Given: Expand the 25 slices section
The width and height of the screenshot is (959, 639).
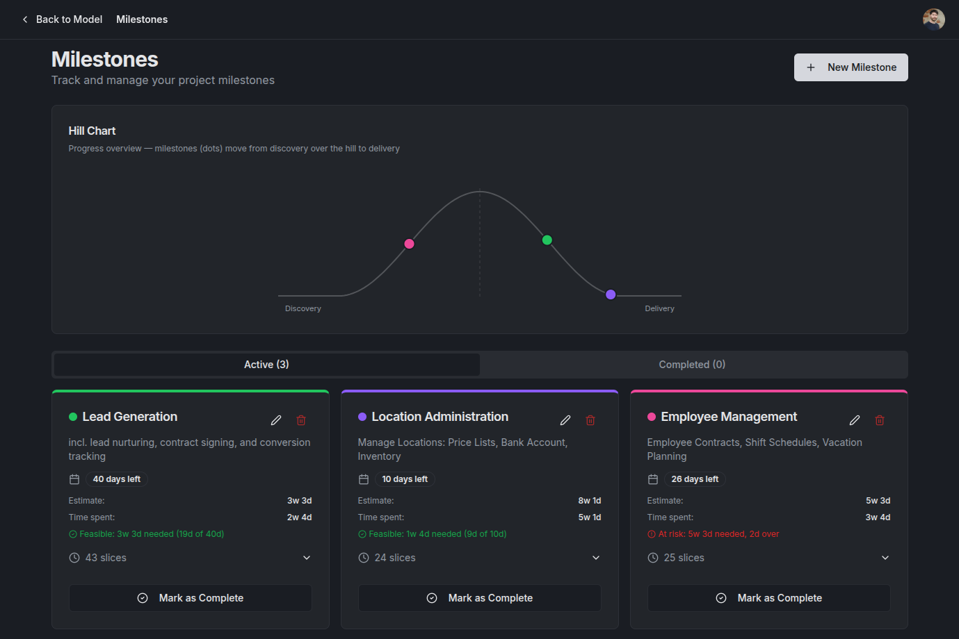Looking at the screenshot, I should click(885, 558).
